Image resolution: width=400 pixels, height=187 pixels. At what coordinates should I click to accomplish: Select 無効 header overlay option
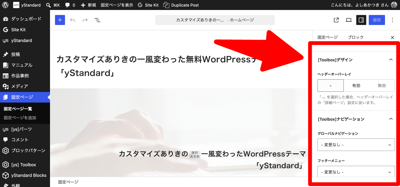pyautogui.click(x=382, y=86)
